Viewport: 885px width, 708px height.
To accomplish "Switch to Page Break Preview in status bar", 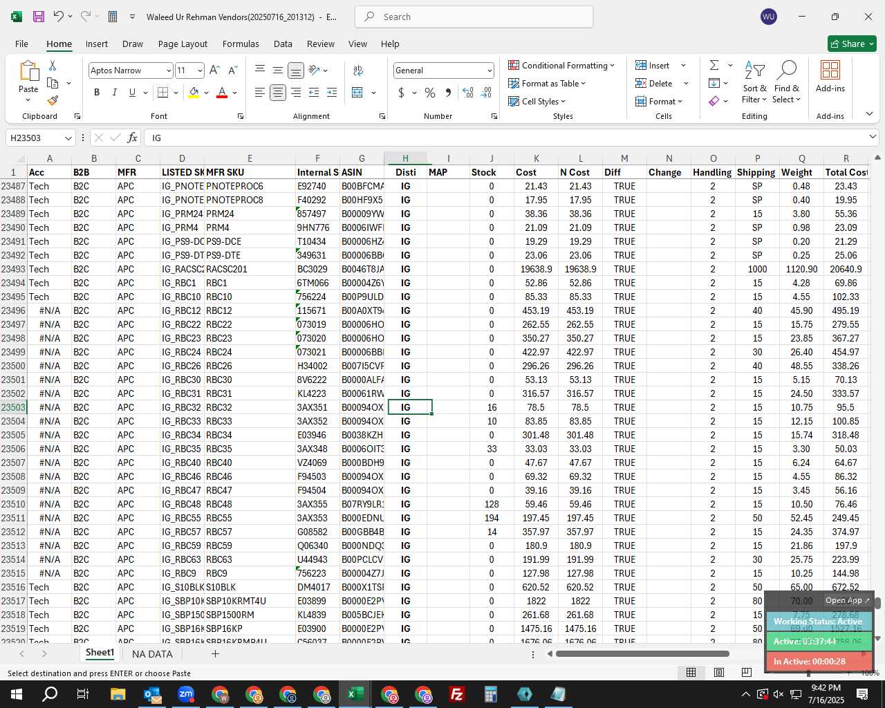I will tap(746, 672).
